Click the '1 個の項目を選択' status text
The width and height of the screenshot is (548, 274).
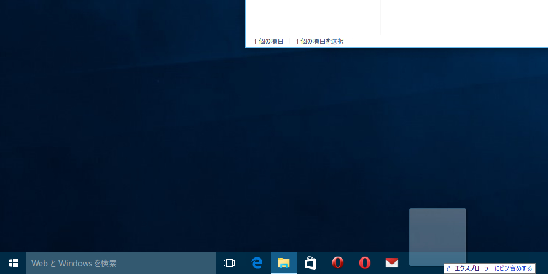(x=320, y=41)
